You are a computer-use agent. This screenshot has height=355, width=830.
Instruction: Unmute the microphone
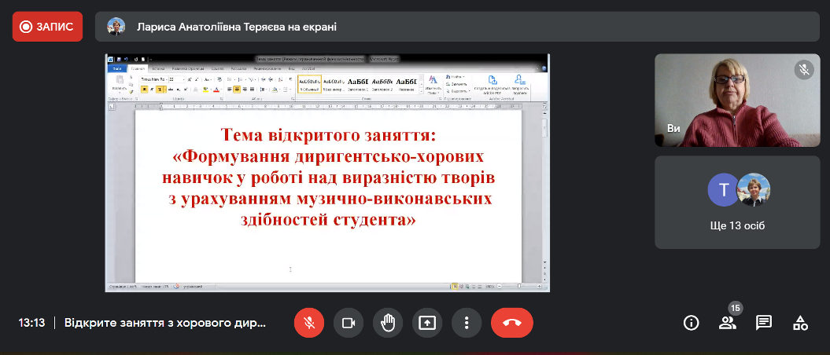click(309, 323)
